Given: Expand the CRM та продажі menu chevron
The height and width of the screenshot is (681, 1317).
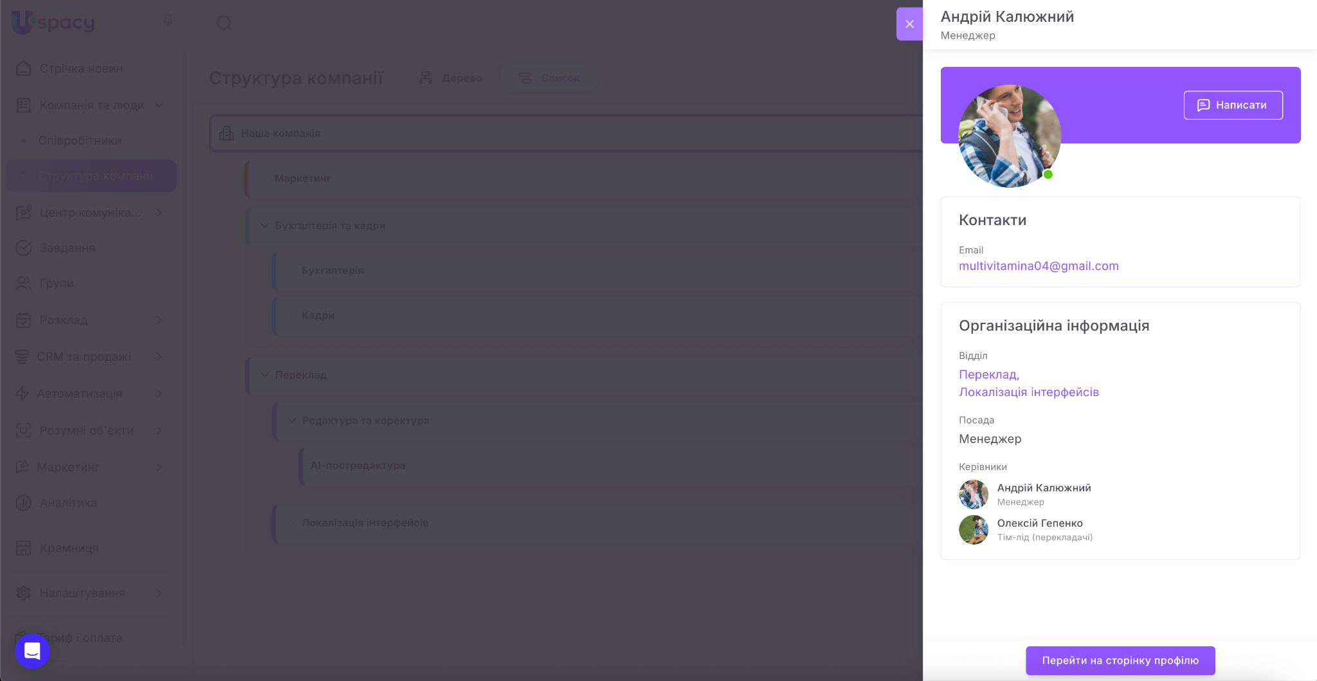Looking at the screenshot, I should [159, 357].
